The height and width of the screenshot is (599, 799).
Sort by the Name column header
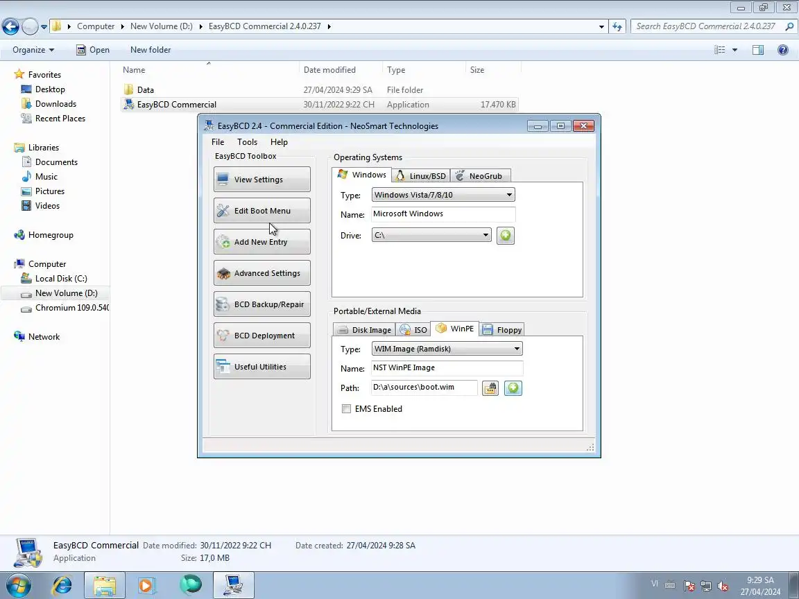[x=209, y=70]
